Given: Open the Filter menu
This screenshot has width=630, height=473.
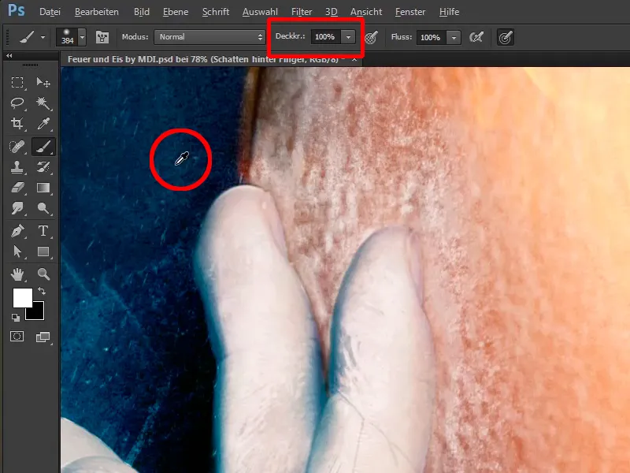Looking at the screenshot, I should [x=302, y=12].
